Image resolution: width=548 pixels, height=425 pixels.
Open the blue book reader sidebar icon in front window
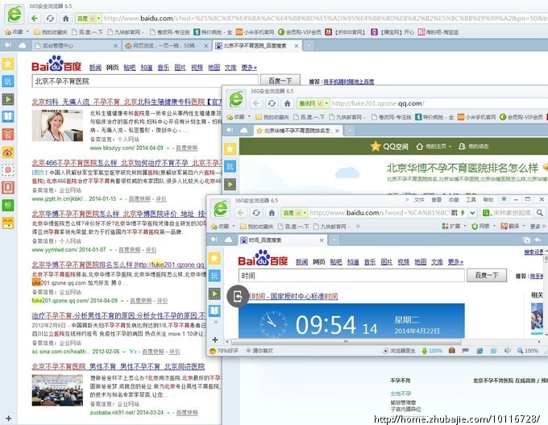pyautogui.click(x=214, y=310)
